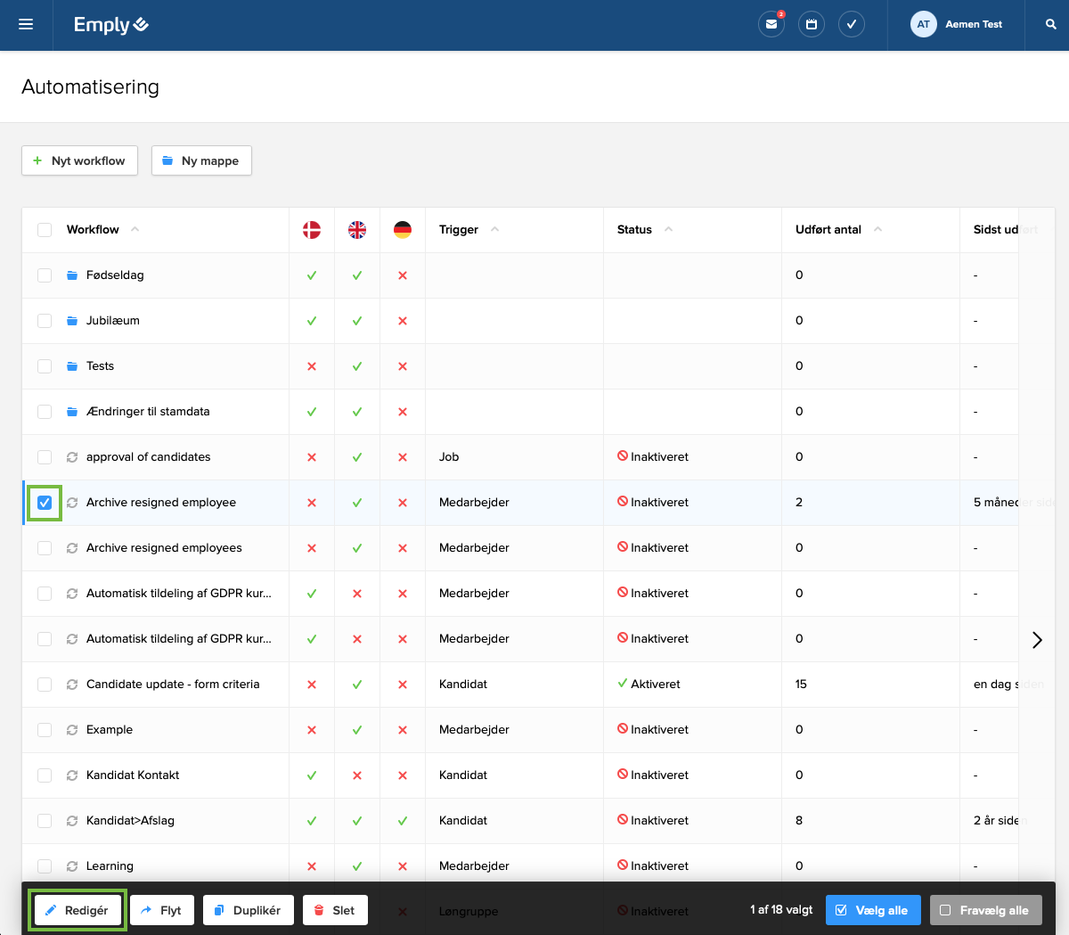The width and height of the screenshot is (1069, 935).
Task: Create a workflow with Nyt workflow
Action: click(79, 160)
